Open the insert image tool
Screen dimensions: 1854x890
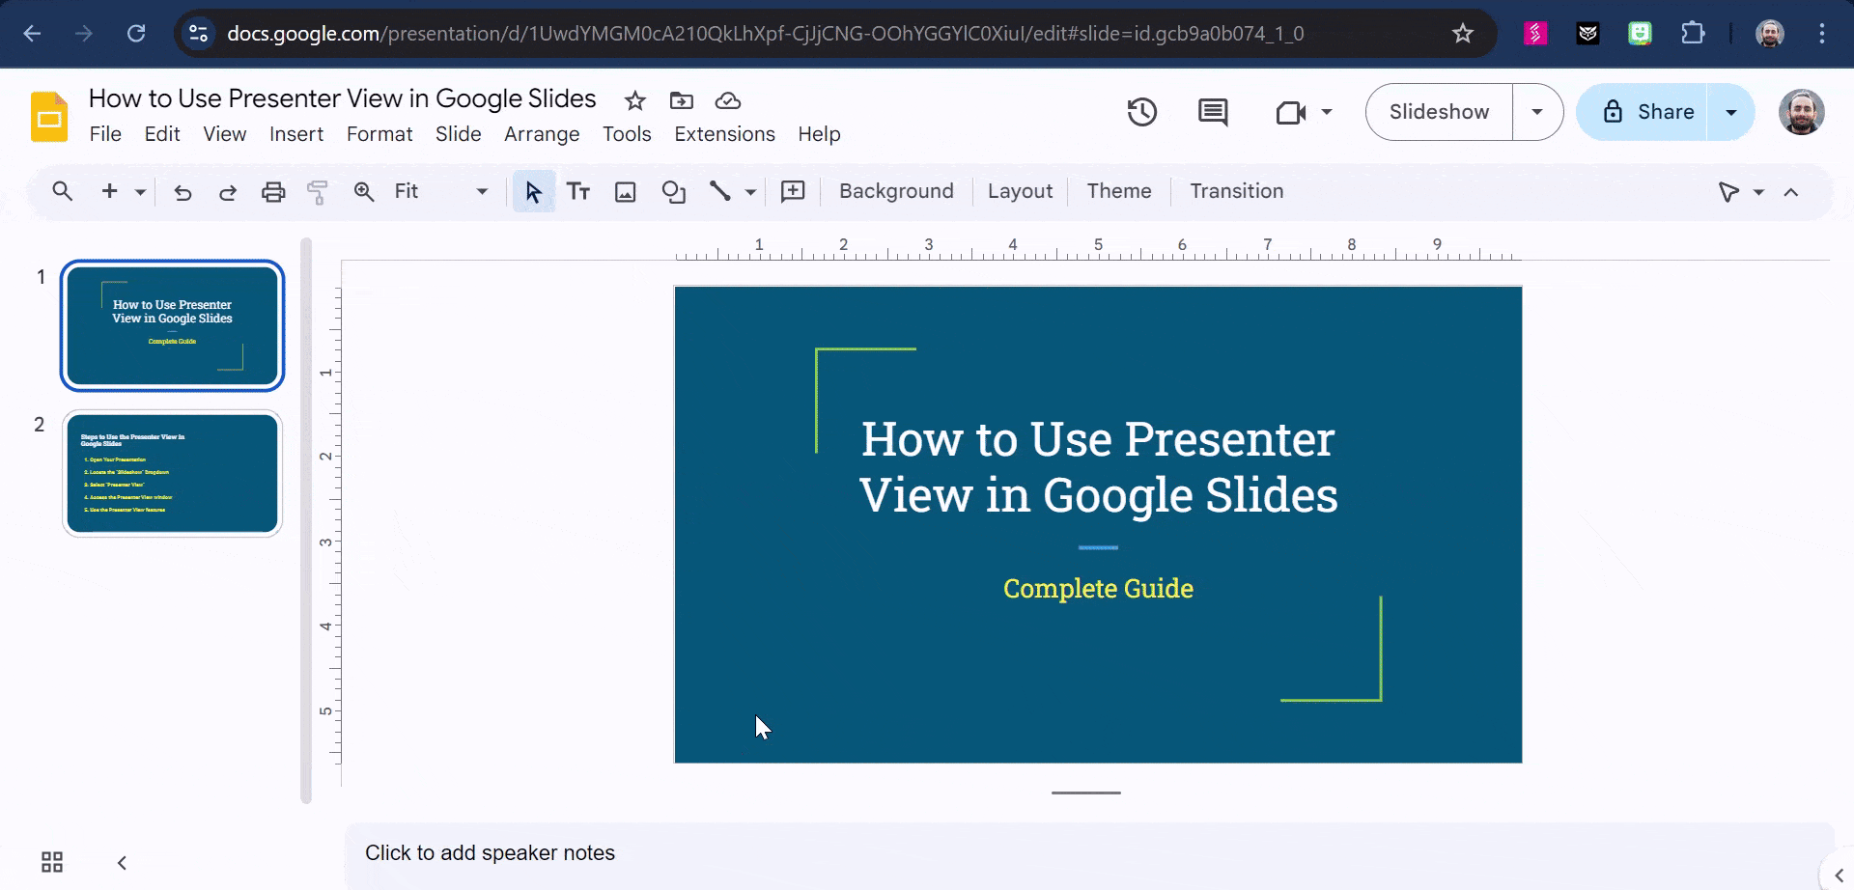tap(626, 191)
